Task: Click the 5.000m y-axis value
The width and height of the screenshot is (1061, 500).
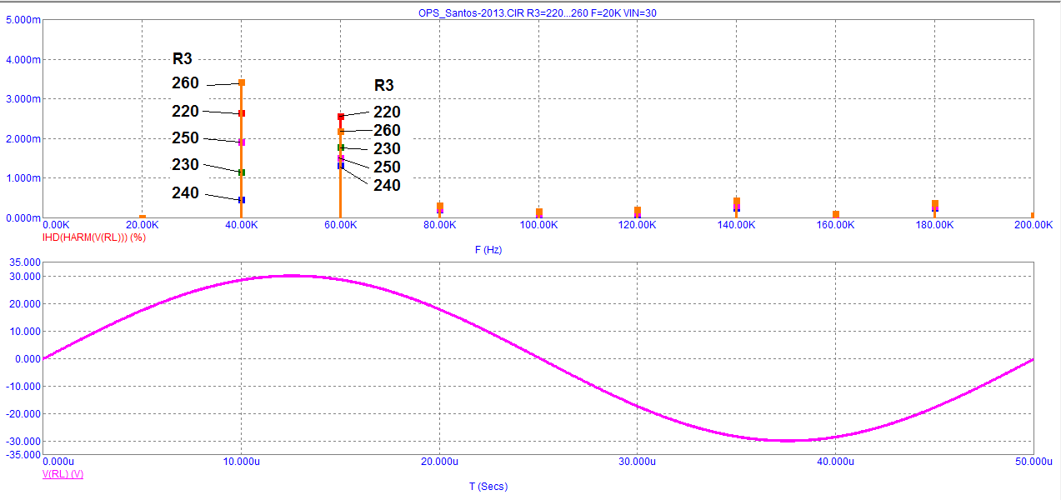Action: click(x=22, y=19)
